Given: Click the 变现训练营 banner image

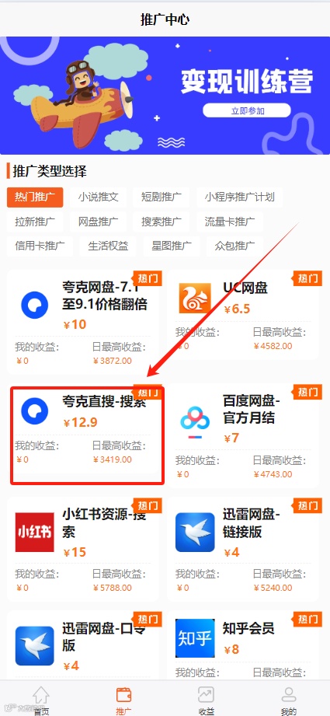Looking at the screenshot, I should [165, 96].
